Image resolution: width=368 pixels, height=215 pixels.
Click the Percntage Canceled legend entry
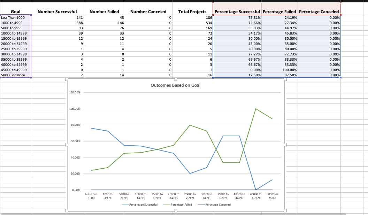(x=214, y=205)
